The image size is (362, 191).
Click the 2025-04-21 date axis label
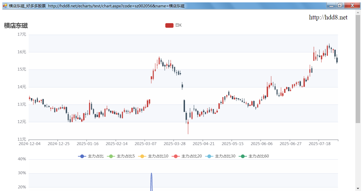(203, 144)
